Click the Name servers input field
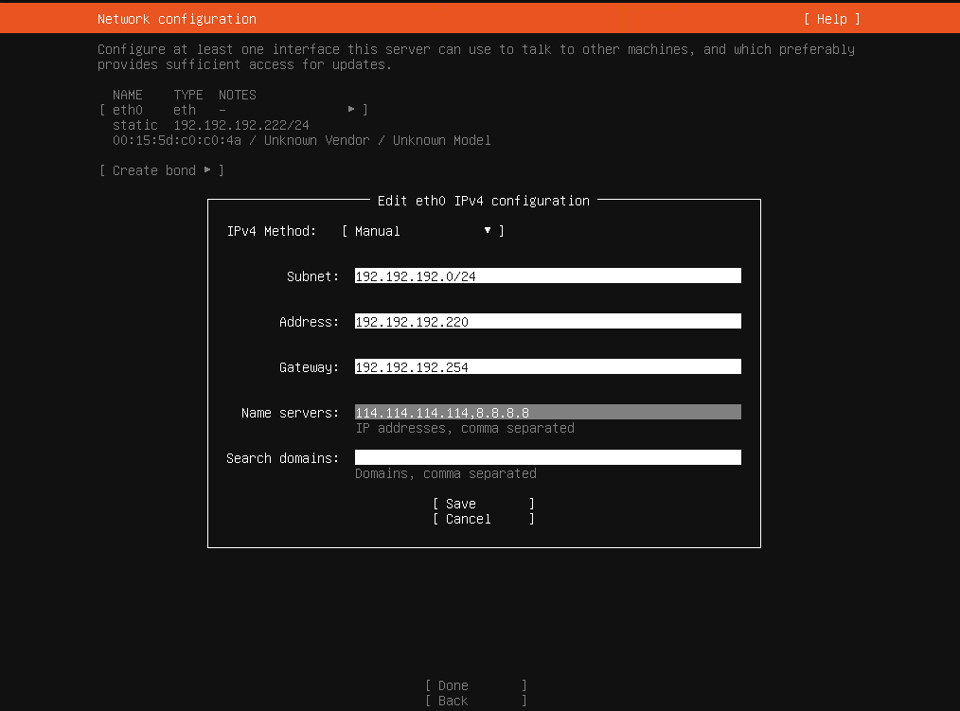This screenshot has height=711, width=960. 547,413
